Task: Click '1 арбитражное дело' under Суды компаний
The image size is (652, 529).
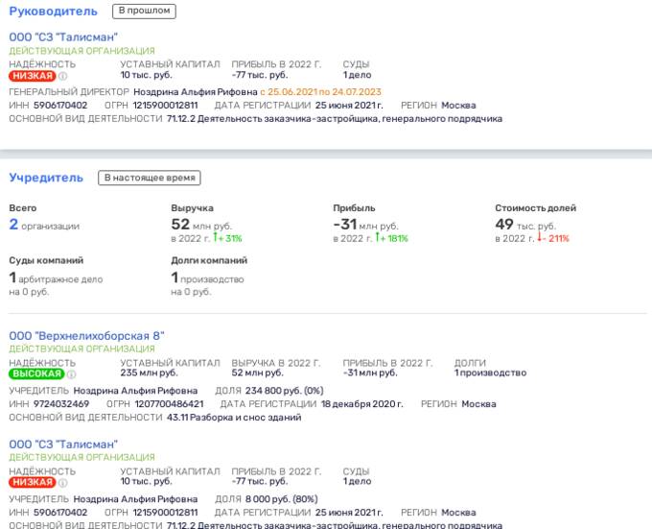Action: tap(56, 278)
